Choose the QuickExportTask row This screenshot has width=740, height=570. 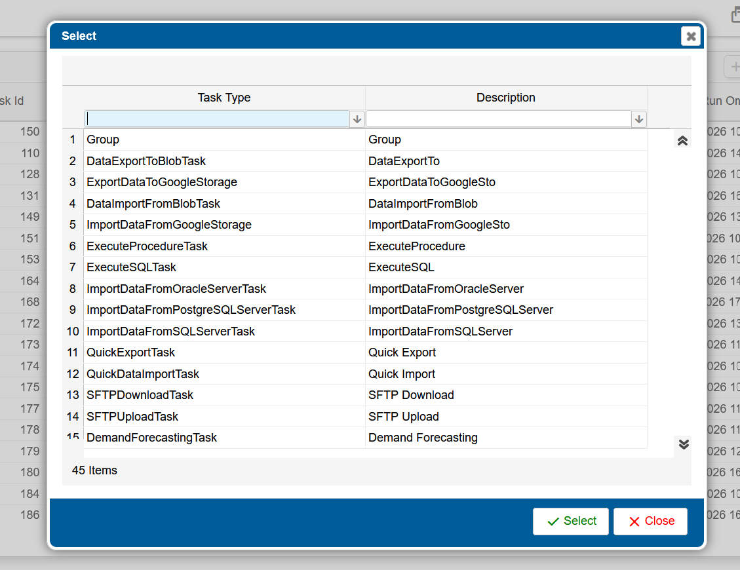coord(130,352)
